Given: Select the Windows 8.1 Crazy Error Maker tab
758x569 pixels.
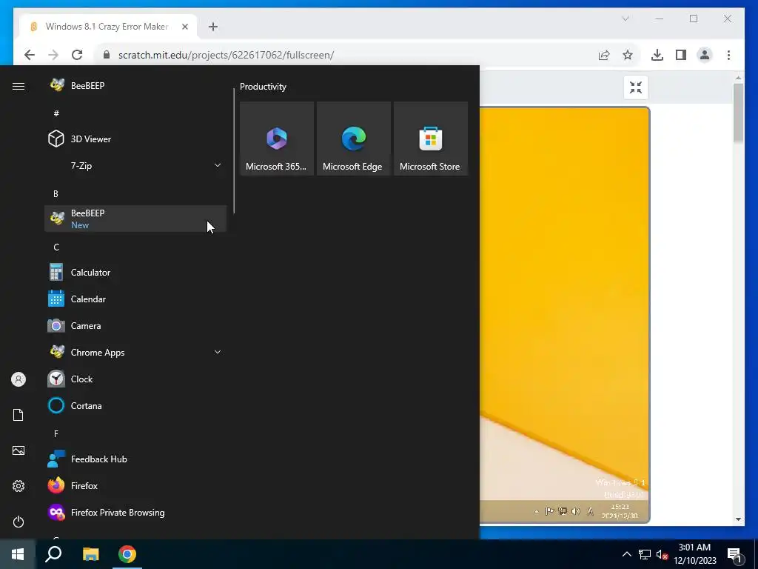Looking at the screenshot, I should (108, 27).
